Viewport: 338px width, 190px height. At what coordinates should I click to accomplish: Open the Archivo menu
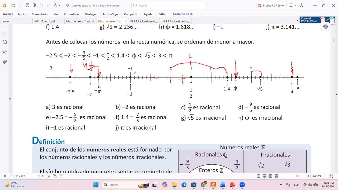tap(8, 14)
